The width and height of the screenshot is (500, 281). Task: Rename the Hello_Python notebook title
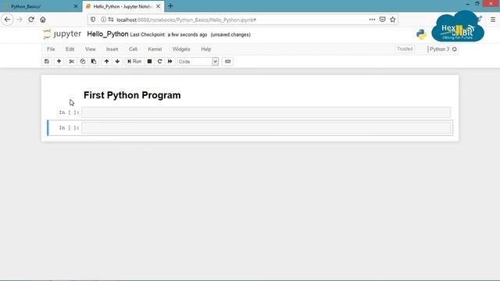point(108,34)
